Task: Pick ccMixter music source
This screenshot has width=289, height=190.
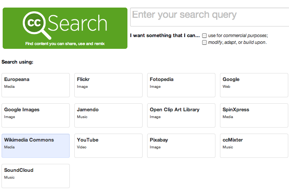Action: pos(254,146)
